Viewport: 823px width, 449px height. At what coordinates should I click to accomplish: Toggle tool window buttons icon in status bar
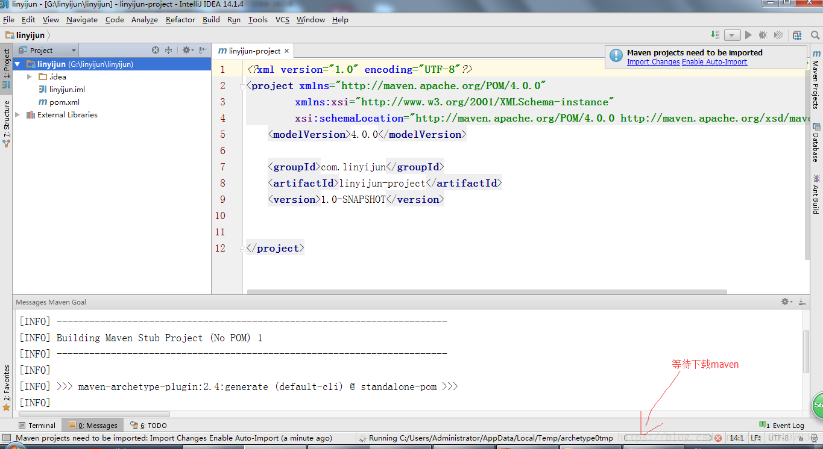(x=6, y=438)
